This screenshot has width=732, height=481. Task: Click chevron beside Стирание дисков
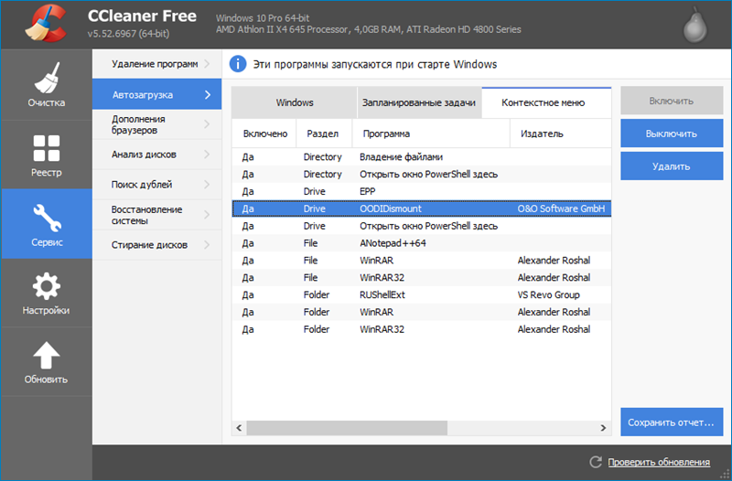coord(208,244)
